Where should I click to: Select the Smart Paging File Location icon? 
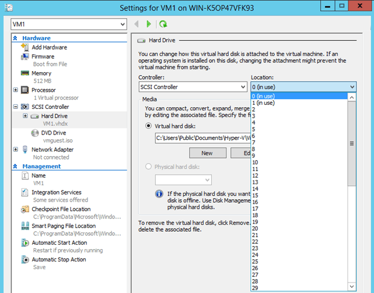[x=25, y=225]
